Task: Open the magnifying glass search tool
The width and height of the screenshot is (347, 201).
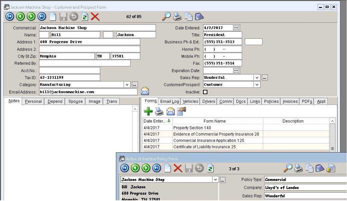Action: tap(166, 16)
